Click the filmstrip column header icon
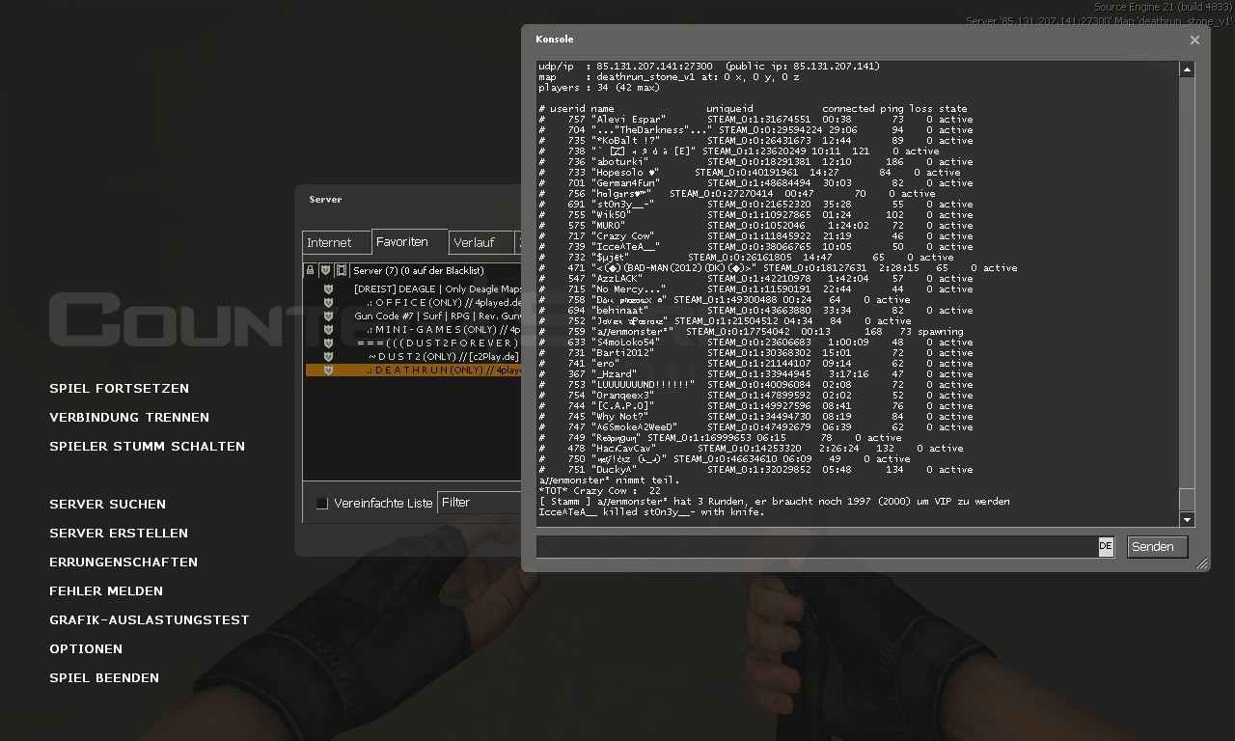Viewport: 1235px width, 741px height. 342,271
